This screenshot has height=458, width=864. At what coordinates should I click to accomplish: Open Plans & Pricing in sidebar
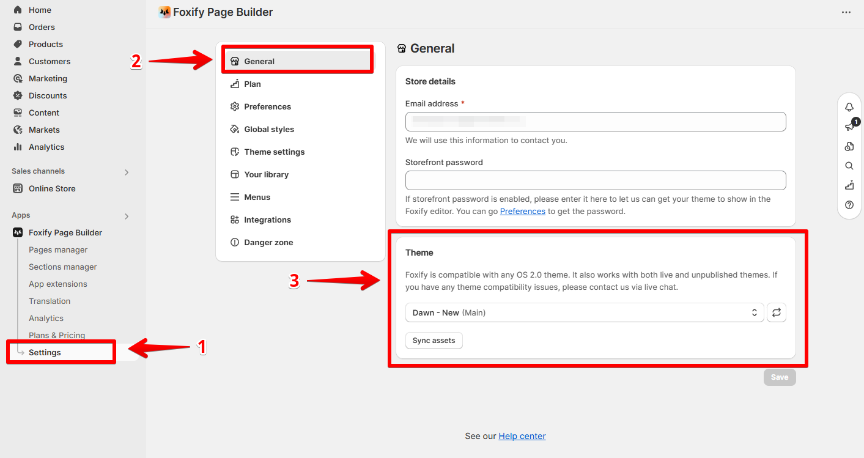(57, 335)
